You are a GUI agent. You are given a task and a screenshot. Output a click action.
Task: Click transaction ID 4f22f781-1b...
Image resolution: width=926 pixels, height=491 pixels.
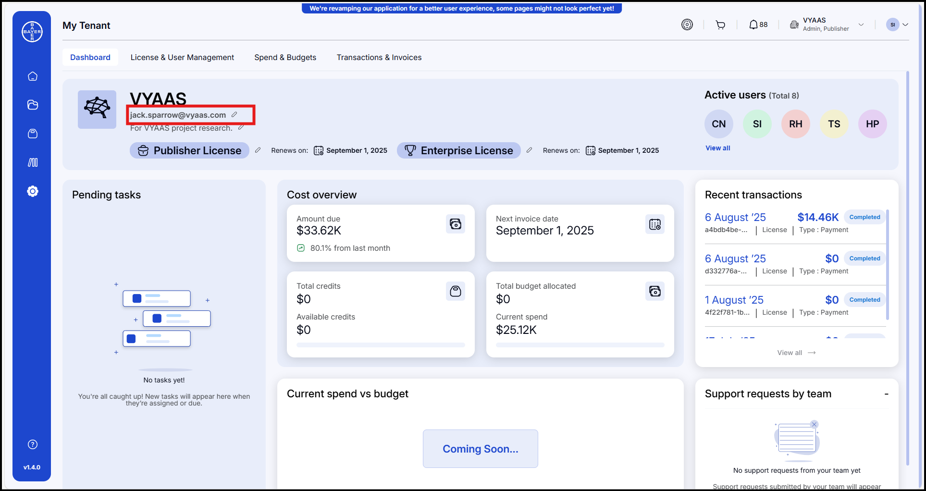(727, 312)
